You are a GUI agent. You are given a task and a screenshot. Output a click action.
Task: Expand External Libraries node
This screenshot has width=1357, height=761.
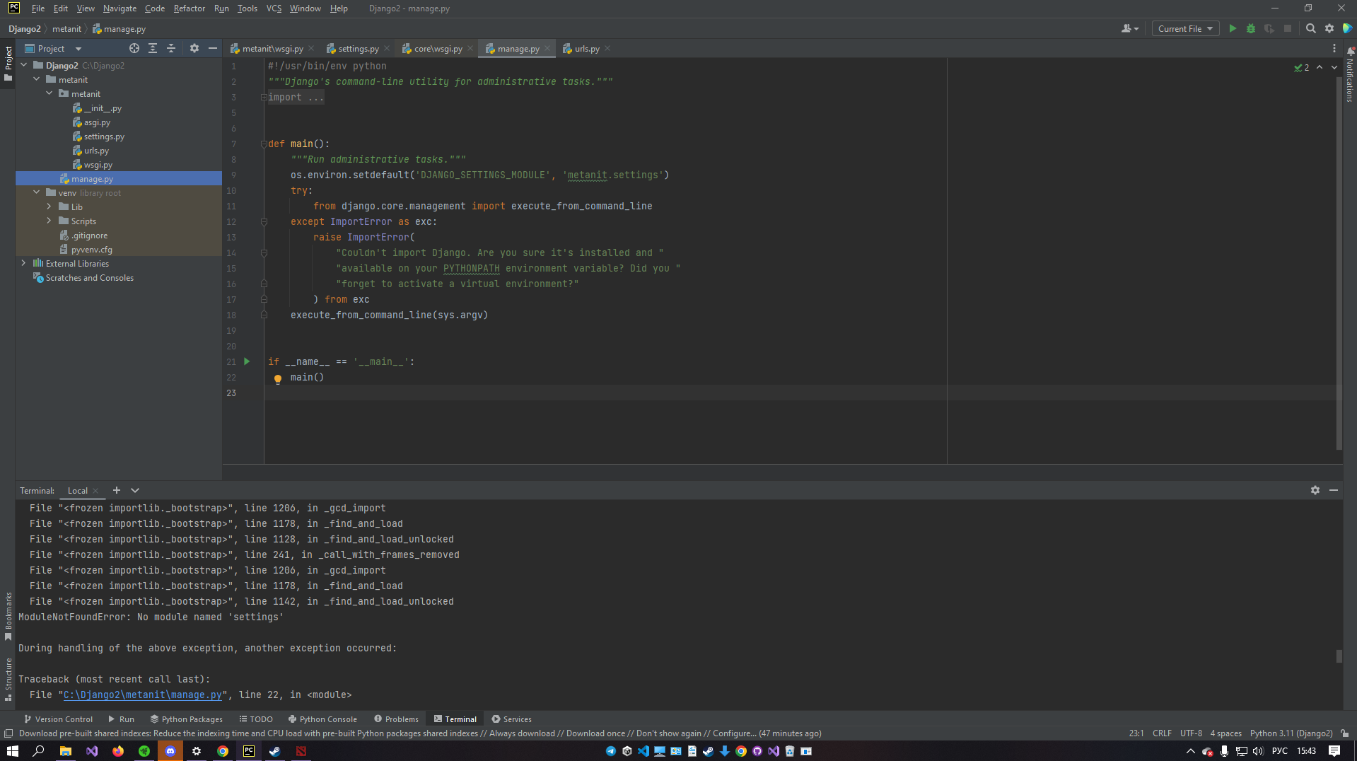pyautogui.click(x=24, y=263)
